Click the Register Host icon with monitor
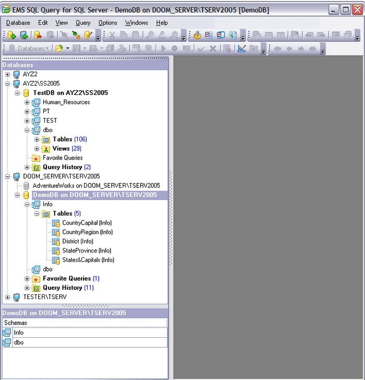365x380 pixels. [x=23, y=35]
